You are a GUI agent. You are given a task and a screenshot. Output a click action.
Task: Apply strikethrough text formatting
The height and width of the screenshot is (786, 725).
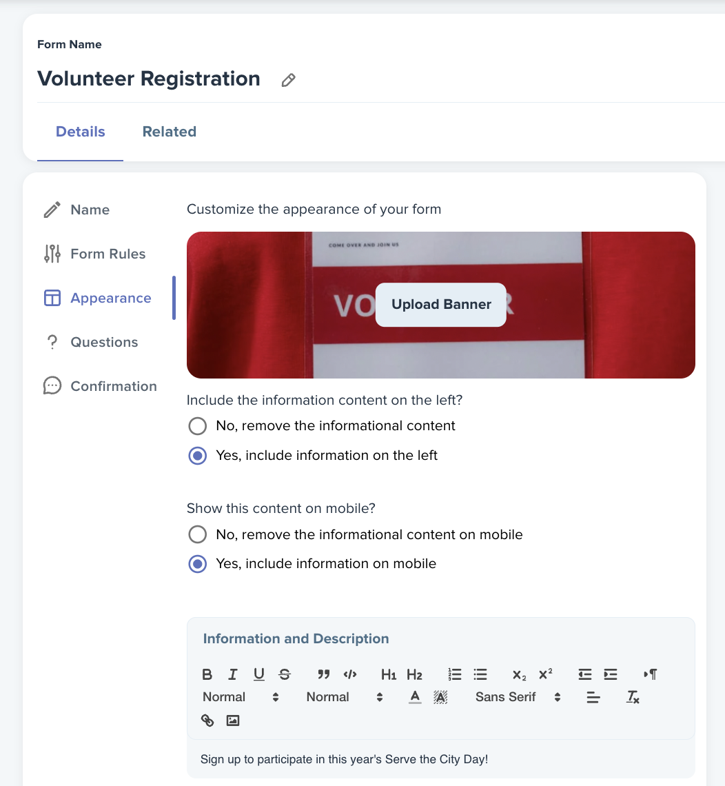pos(285,674)
